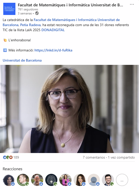139x189 pixels.
Task: Open the three-dot post options menu
Action: click(x=132, y=5)
